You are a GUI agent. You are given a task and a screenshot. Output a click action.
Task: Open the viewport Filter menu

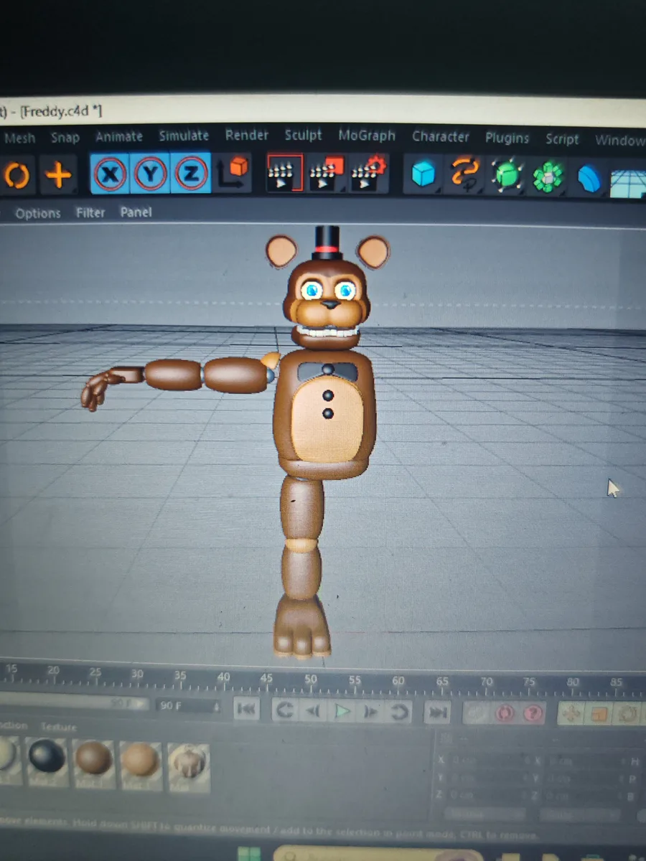click(x=90, y=212)
